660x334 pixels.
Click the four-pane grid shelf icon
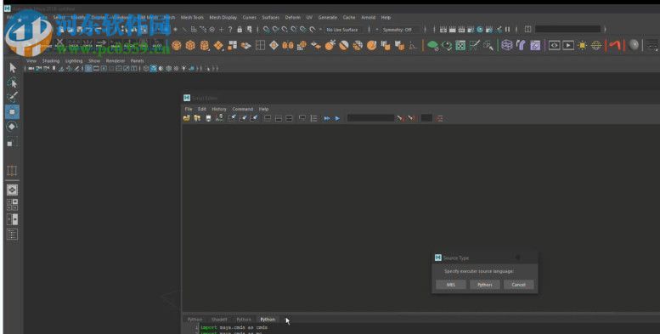click(260, 45)
